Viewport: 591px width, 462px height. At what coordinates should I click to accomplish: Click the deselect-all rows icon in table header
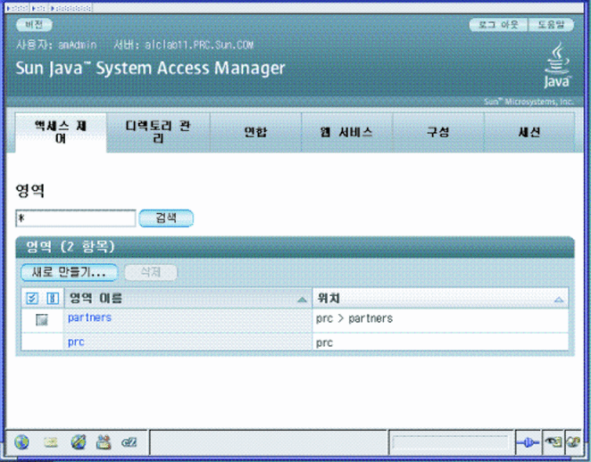pos(53,299)
